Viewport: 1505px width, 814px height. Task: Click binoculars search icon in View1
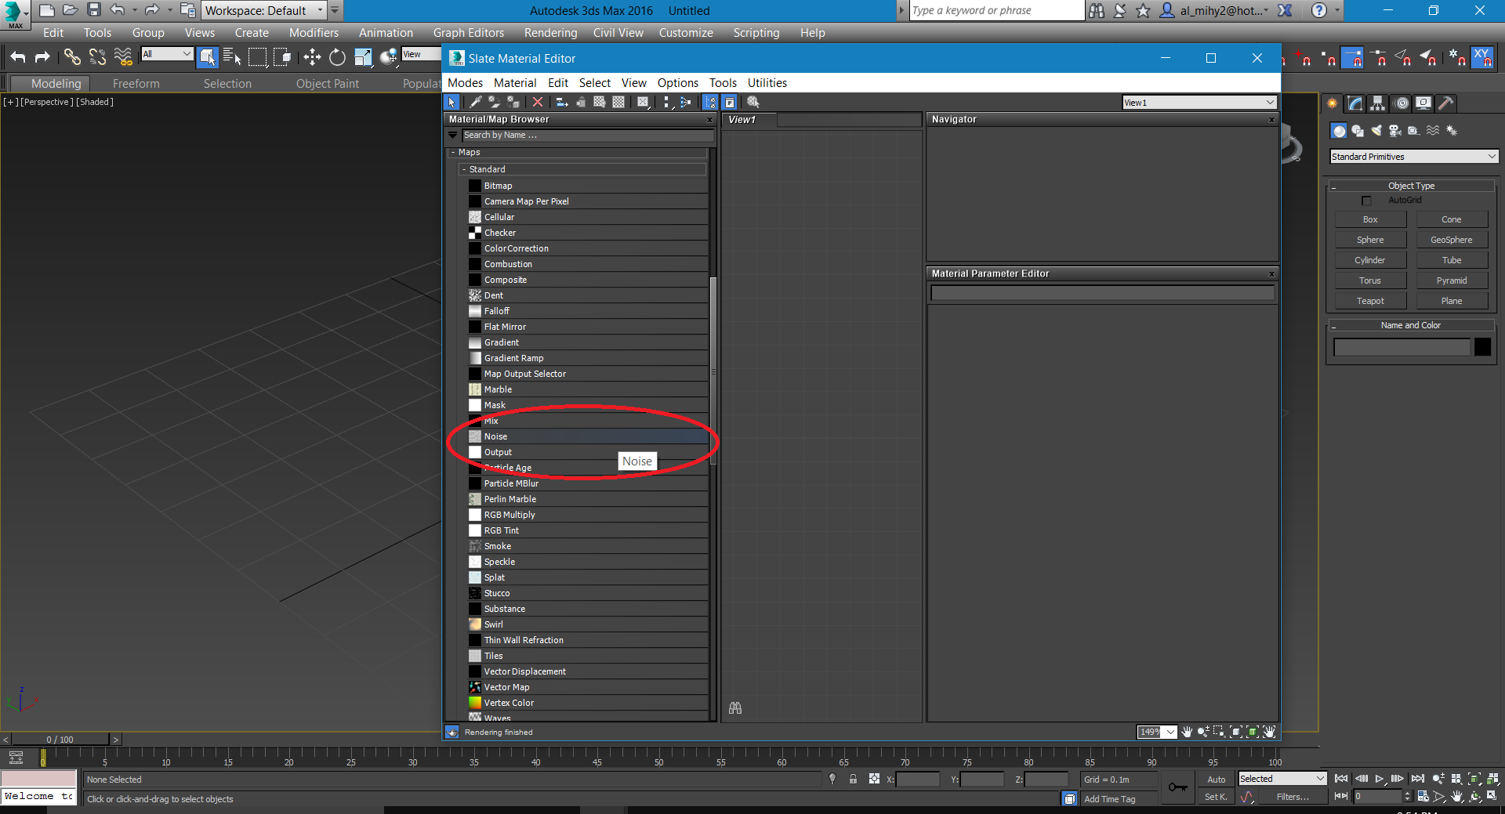click(x=735, y=708)
